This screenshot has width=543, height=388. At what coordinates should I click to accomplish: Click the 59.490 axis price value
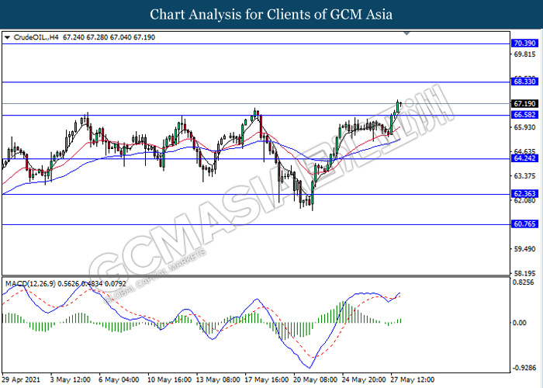524,249
